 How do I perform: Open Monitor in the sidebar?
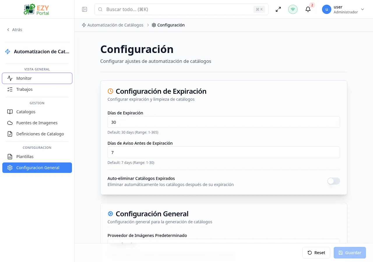(x=37, y=78)
